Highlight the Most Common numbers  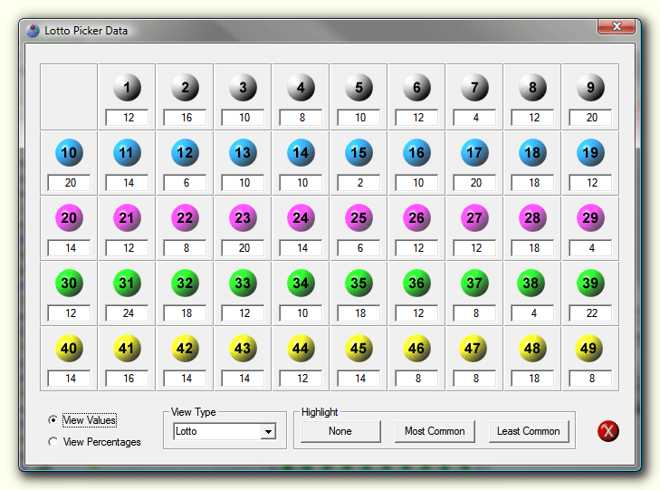(434, 431)
